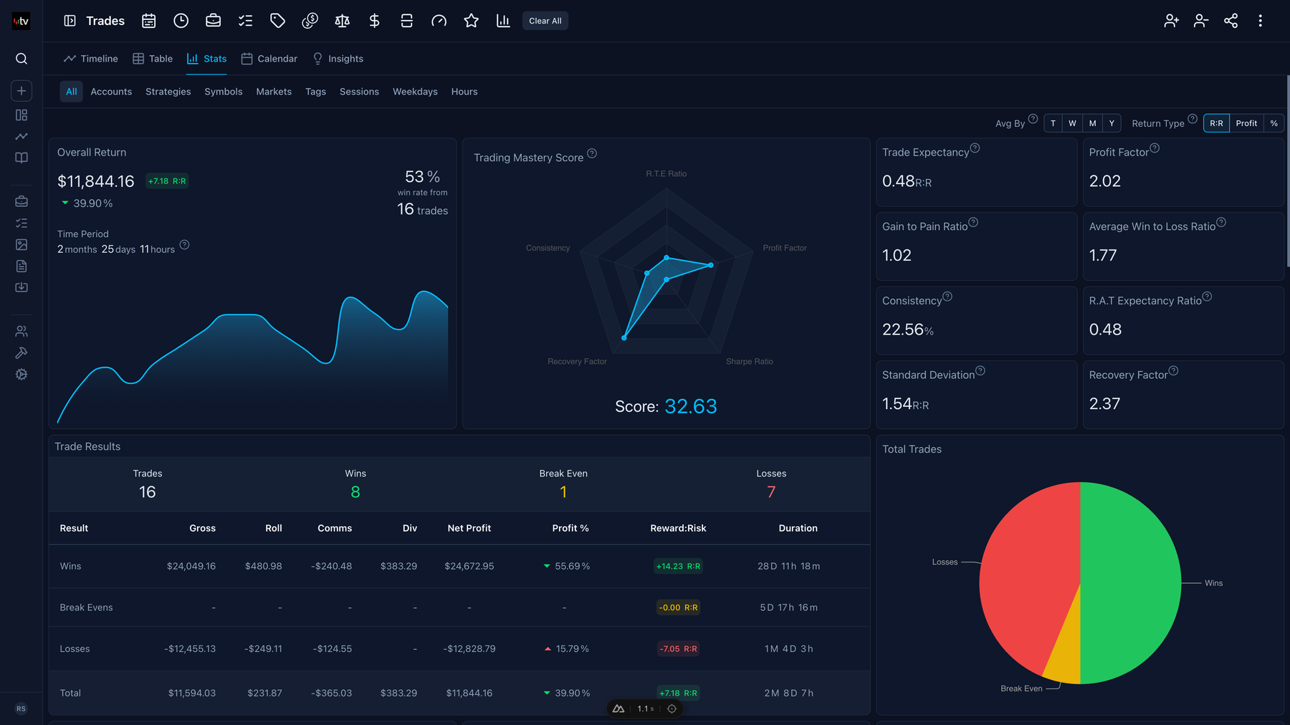Click the gauge/speedometer filter icon
The height and width of the screenshot is (725, 1290).
point(439,21)
